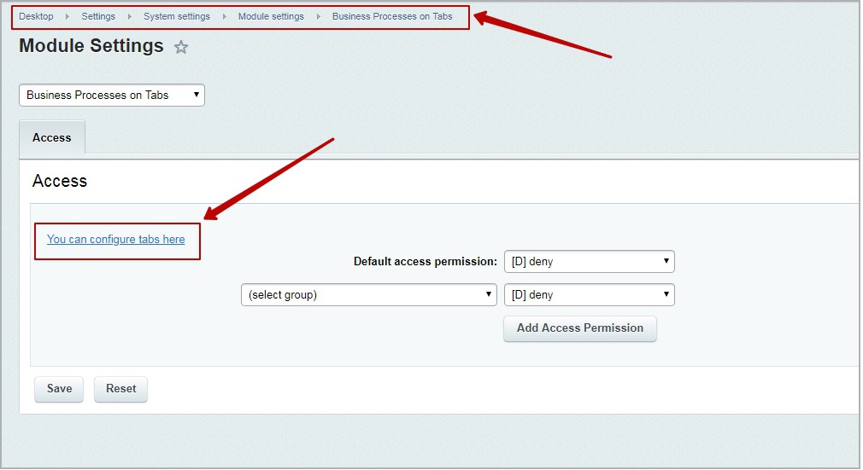Click the arrow after Settings breadcrumb
The image size is (863, 470).
(130, 16)
